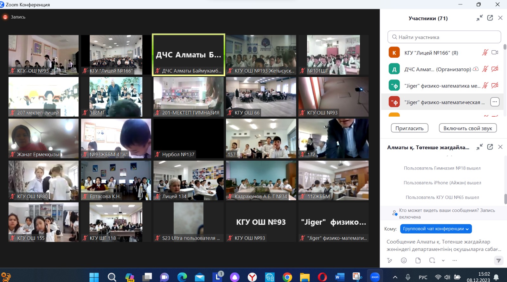Toggle microphone for КГУ "Лицей №166" (Я)
The height and width of the screenshot is (282, 507).
point(485,53)
